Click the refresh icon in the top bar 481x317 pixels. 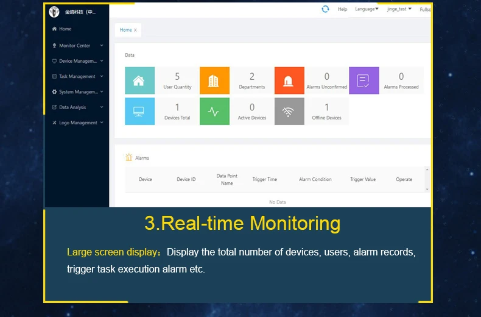(x=325, y=9)
